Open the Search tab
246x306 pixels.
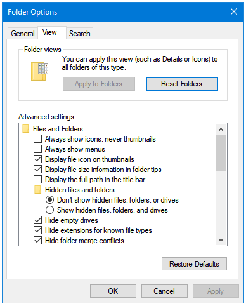coord(80,34)
